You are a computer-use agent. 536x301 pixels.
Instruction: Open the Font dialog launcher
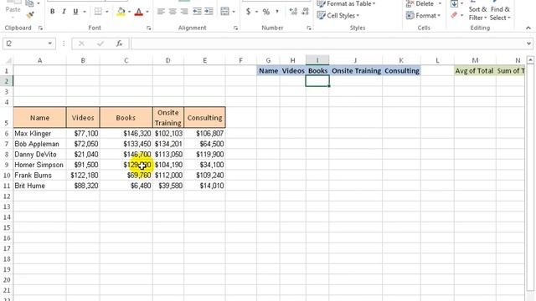click(x=149, y=28)
